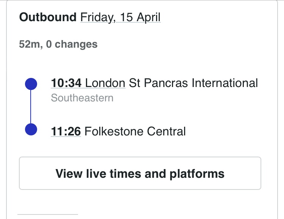Click the Outbound heading

[x=48, y=17]
